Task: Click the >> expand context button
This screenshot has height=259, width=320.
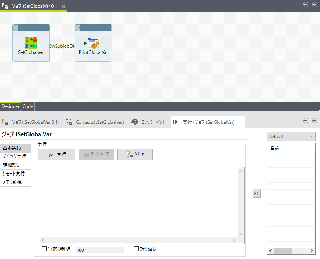Action: tap(257, 193)
